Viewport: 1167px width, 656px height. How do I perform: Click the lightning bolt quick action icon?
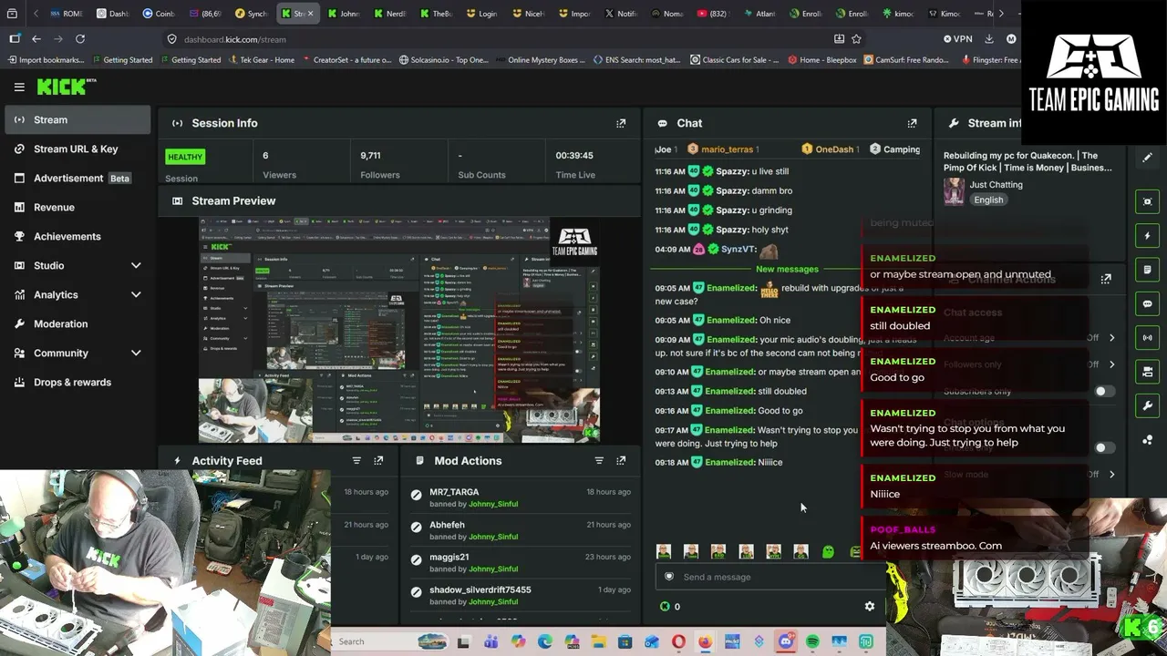1147,236
